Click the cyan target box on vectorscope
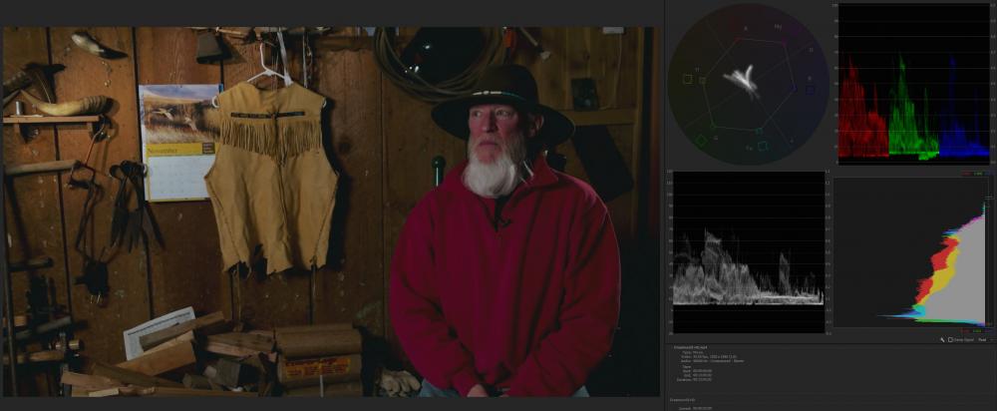The width and height of the screenshot is (997, 411). [x=763, y=147]
